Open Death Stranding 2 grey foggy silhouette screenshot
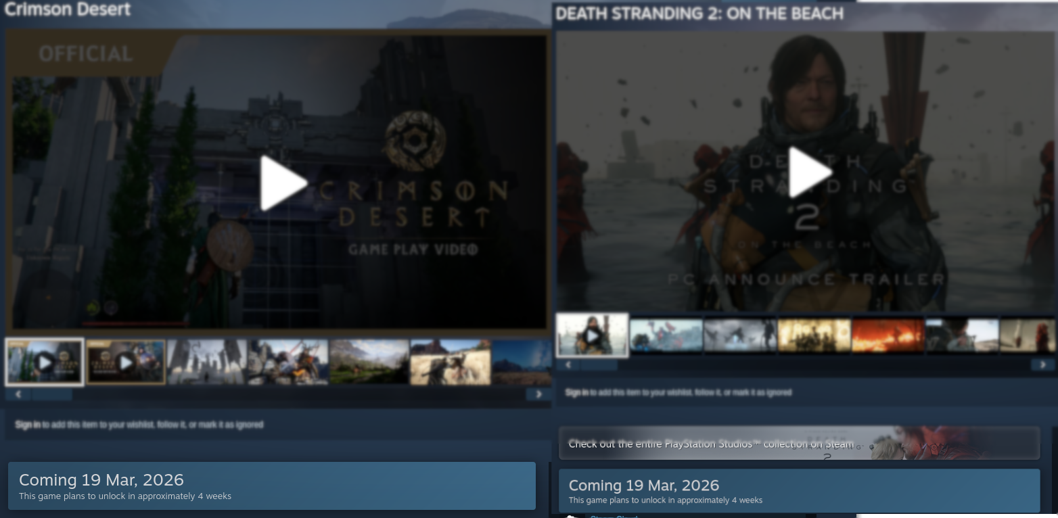The height and width of the screenshot is (518, 1058). pos(740,335)
